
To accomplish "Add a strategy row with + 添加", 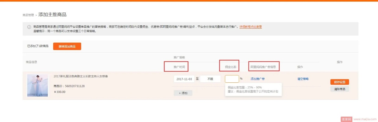I will point(183,93).
